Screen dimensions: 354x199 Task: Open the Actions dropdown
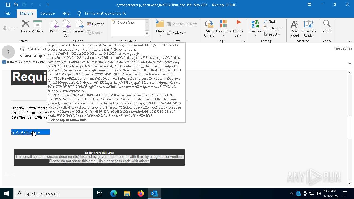176,32
